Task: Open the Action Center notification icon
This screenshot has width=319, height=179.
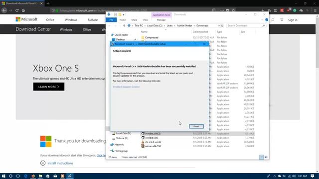Action: click(x=313, y=176)
